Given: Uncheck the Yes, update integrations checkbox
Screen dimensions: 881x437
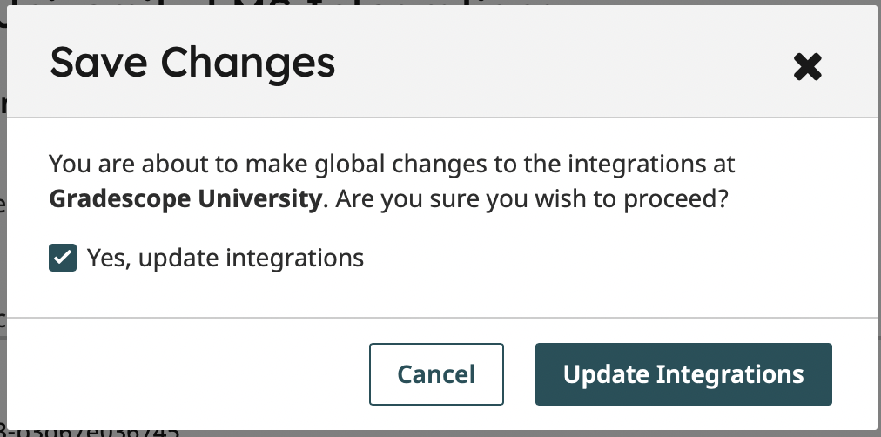Looking at the screenshot, I should pyautogui.click(x=63, y=258).
